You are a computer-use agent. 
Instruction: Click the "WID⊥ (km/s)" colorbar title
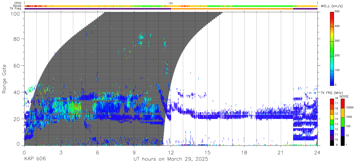pos(332,6)
